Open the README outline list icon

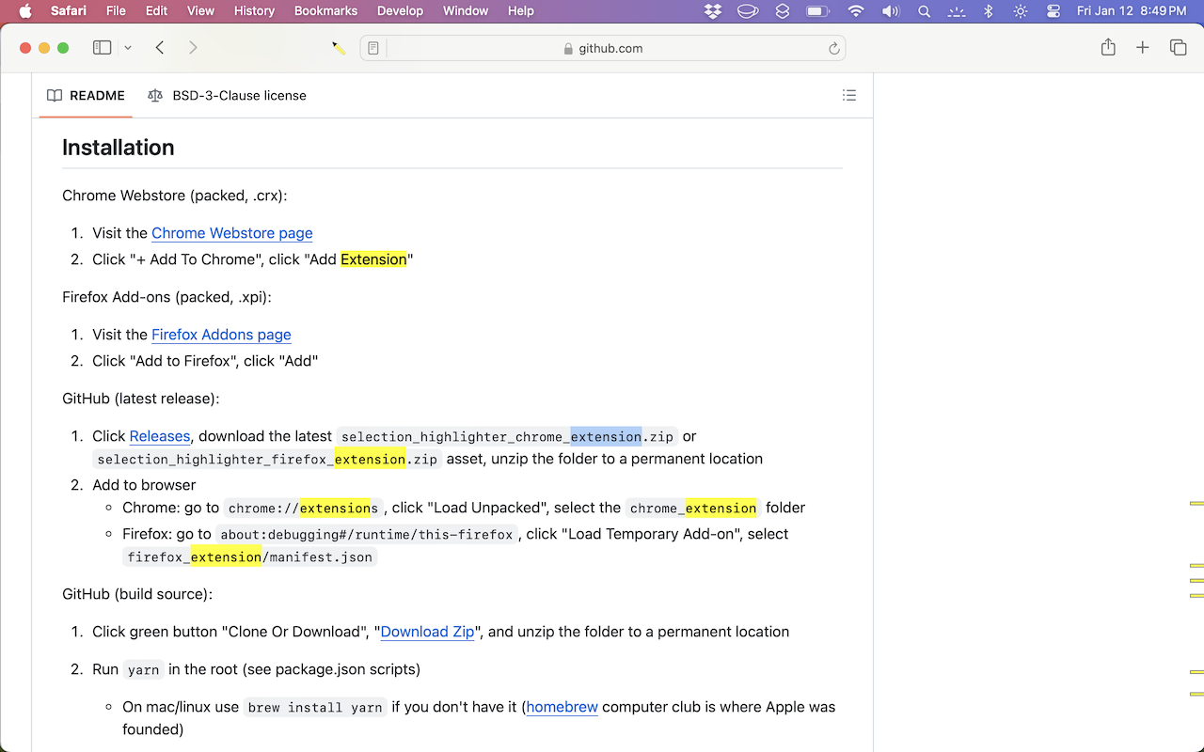coord(849,95)
